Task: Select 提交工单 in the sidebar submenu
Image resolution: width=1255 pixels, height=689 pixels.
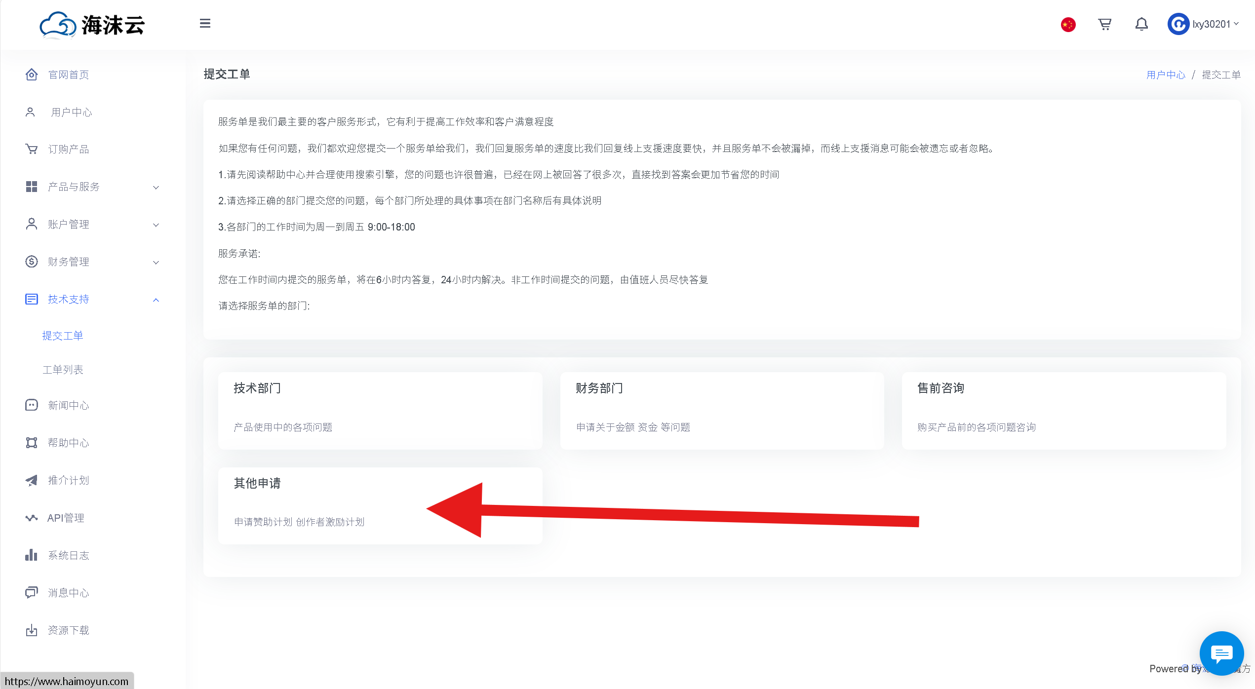Action: click(x=63, y=336)
